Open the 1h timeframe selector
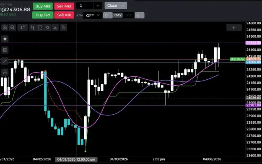 pyautogui.click(x=22, y=27)
